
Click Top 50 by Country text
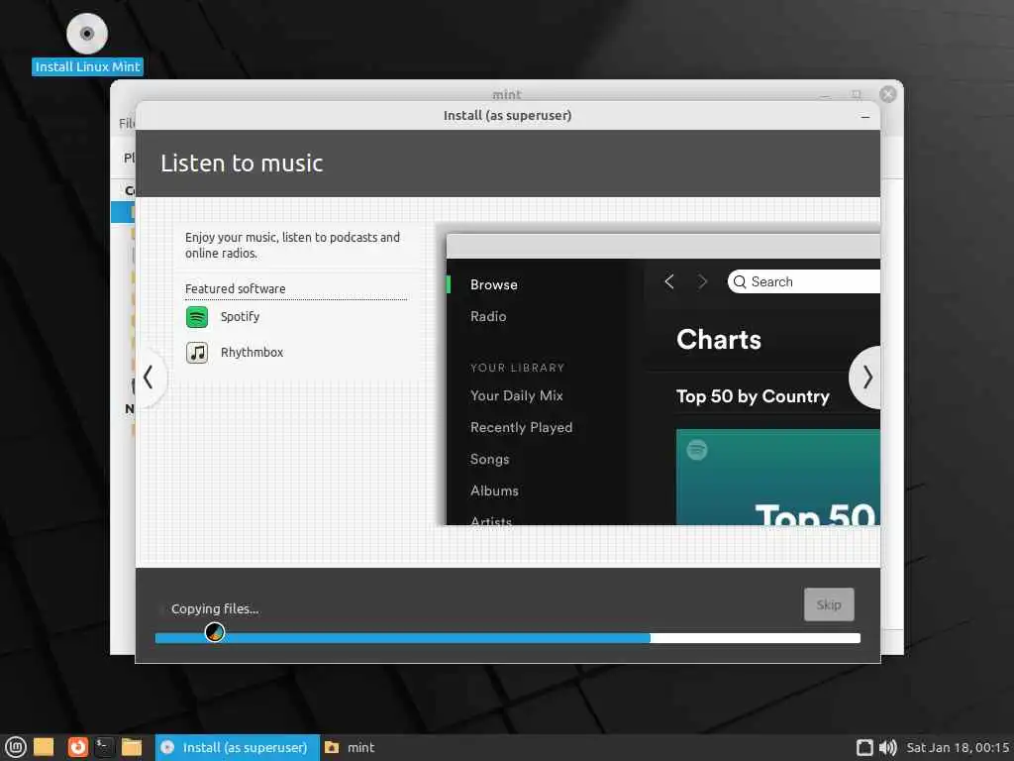[753, 396]
